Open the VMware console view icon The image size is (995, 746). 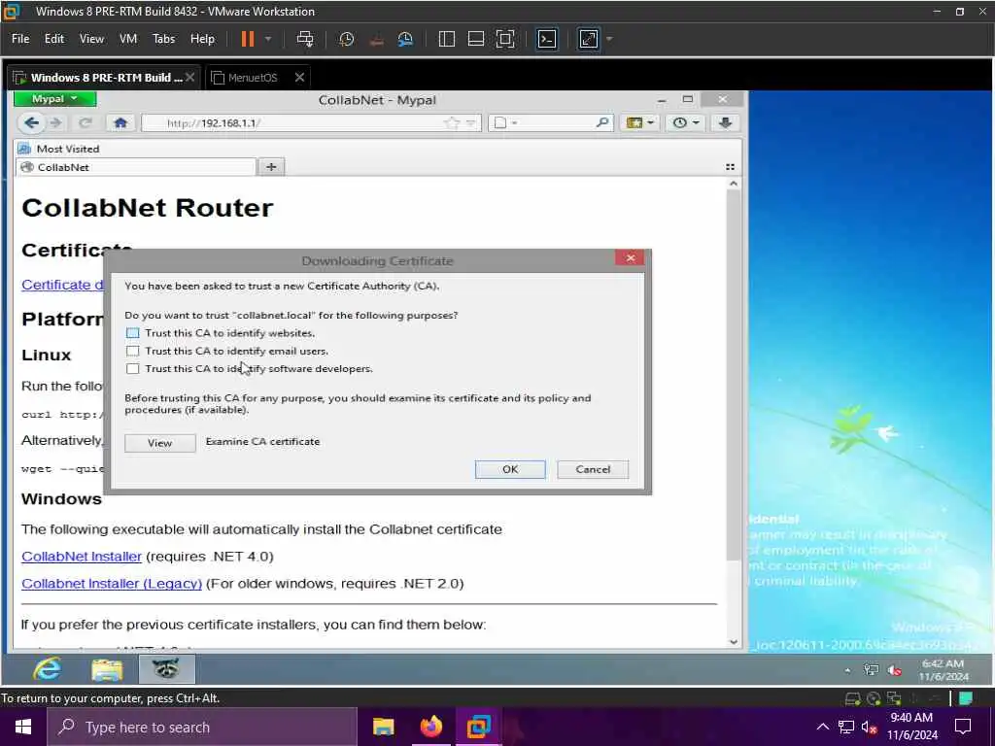[x=547, y=39]
